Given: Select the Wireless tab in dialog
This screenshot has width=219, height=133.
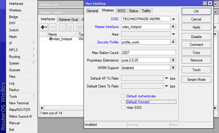Looking at the screenshot, I should click(108, 10).
